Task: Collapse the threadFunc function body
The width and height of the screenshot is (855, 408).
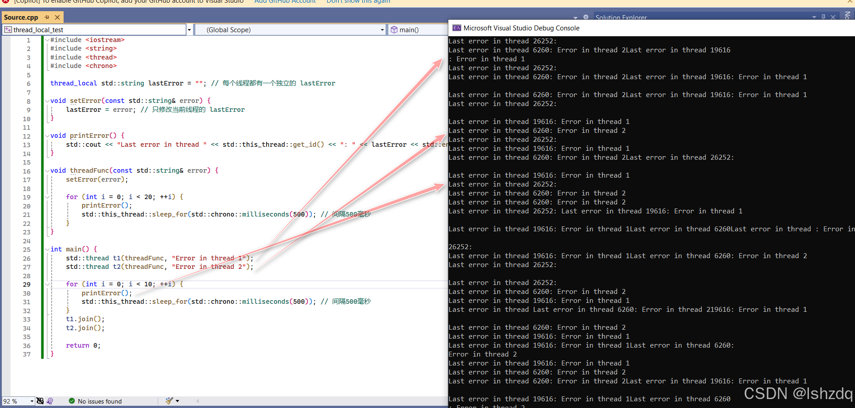Action: 47,170
